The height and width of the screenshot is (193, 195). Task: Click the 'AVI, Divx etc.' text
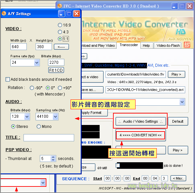158,65
